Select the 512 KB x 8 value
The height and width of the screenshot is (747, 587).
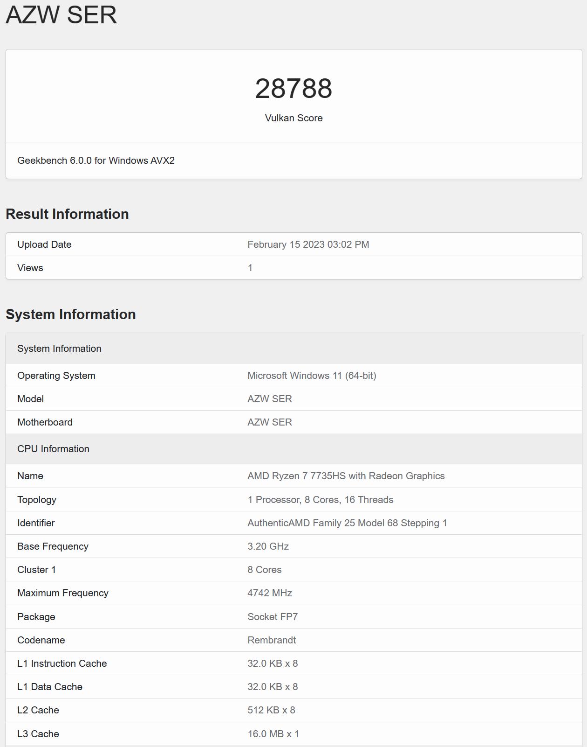(x=271, y=710)
